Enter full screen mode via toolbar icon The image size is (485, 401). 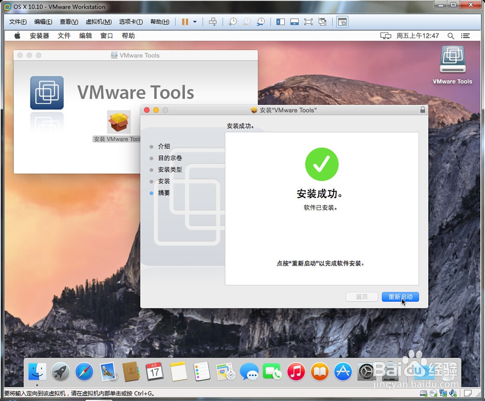(x=308, y=22)
